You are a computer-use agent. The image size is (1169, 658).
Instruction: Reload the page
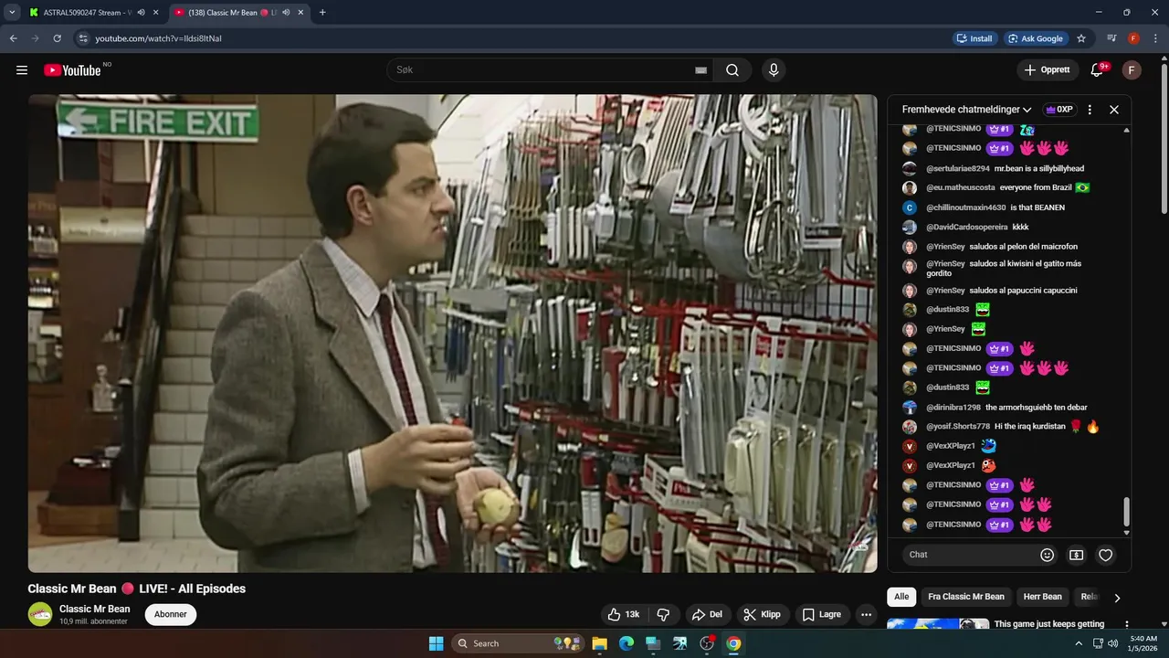pos(57,38)
